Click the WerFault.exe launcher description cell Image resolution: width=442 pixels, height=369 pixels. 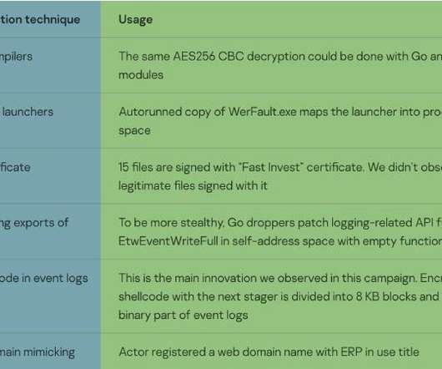pyautogui.click(x=271, y=121)
